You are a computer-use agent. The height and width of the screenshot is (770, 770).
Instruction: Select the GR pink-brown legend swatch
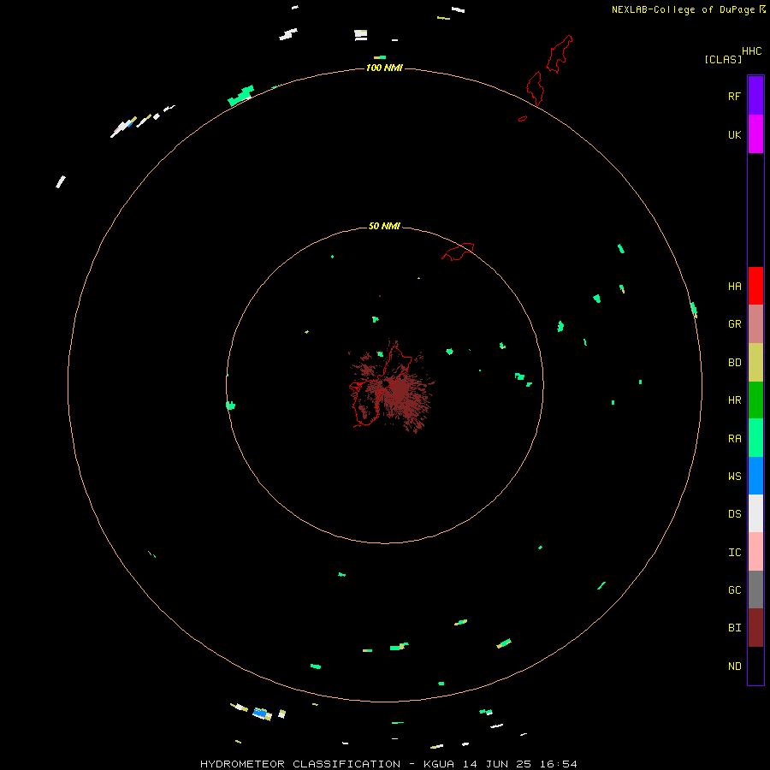755,324
